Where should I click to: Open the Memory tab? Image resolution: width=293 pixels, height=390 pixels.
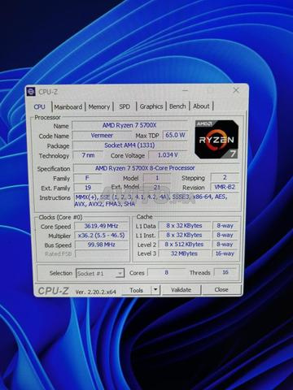pyautogui.click(x=99, y=106)
